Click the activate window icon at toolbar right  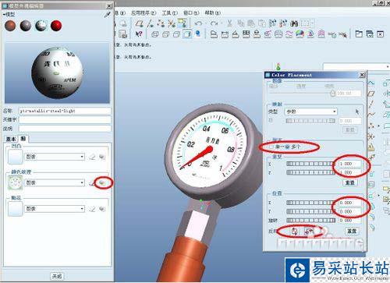pyautogui.click(x=370, y=34)
